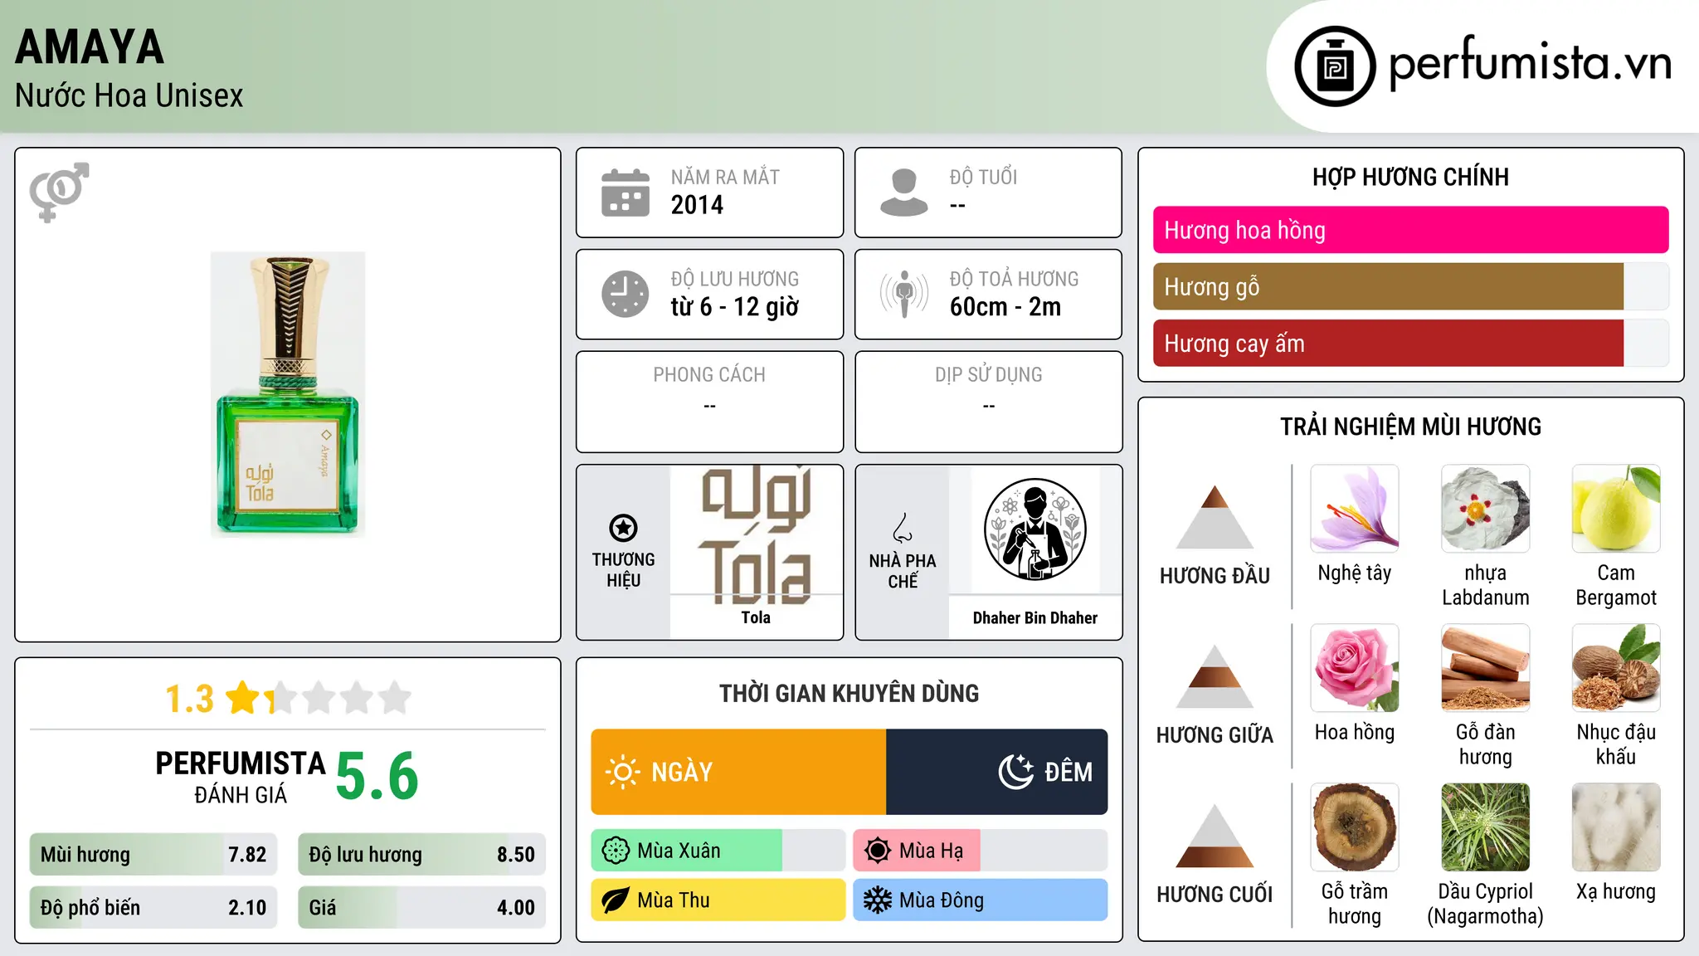Click the flower icon for Mùa Xuân
This screenshot has width=1699, height=956.
point(616,851)
